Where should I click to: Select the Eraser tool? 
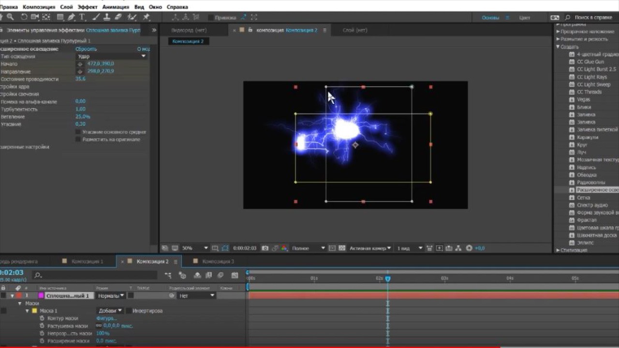118,17
